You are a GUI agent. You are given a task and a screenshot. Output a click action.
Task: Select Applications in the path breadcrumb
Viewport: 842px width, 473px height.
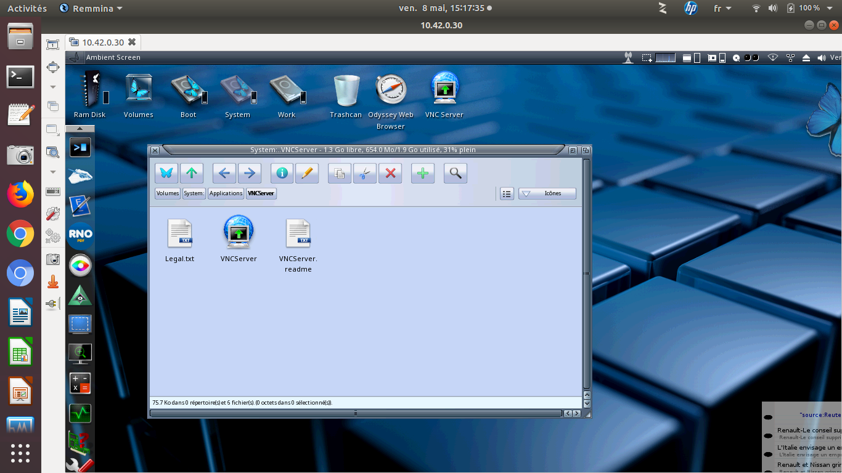click(x=226, y=193)
